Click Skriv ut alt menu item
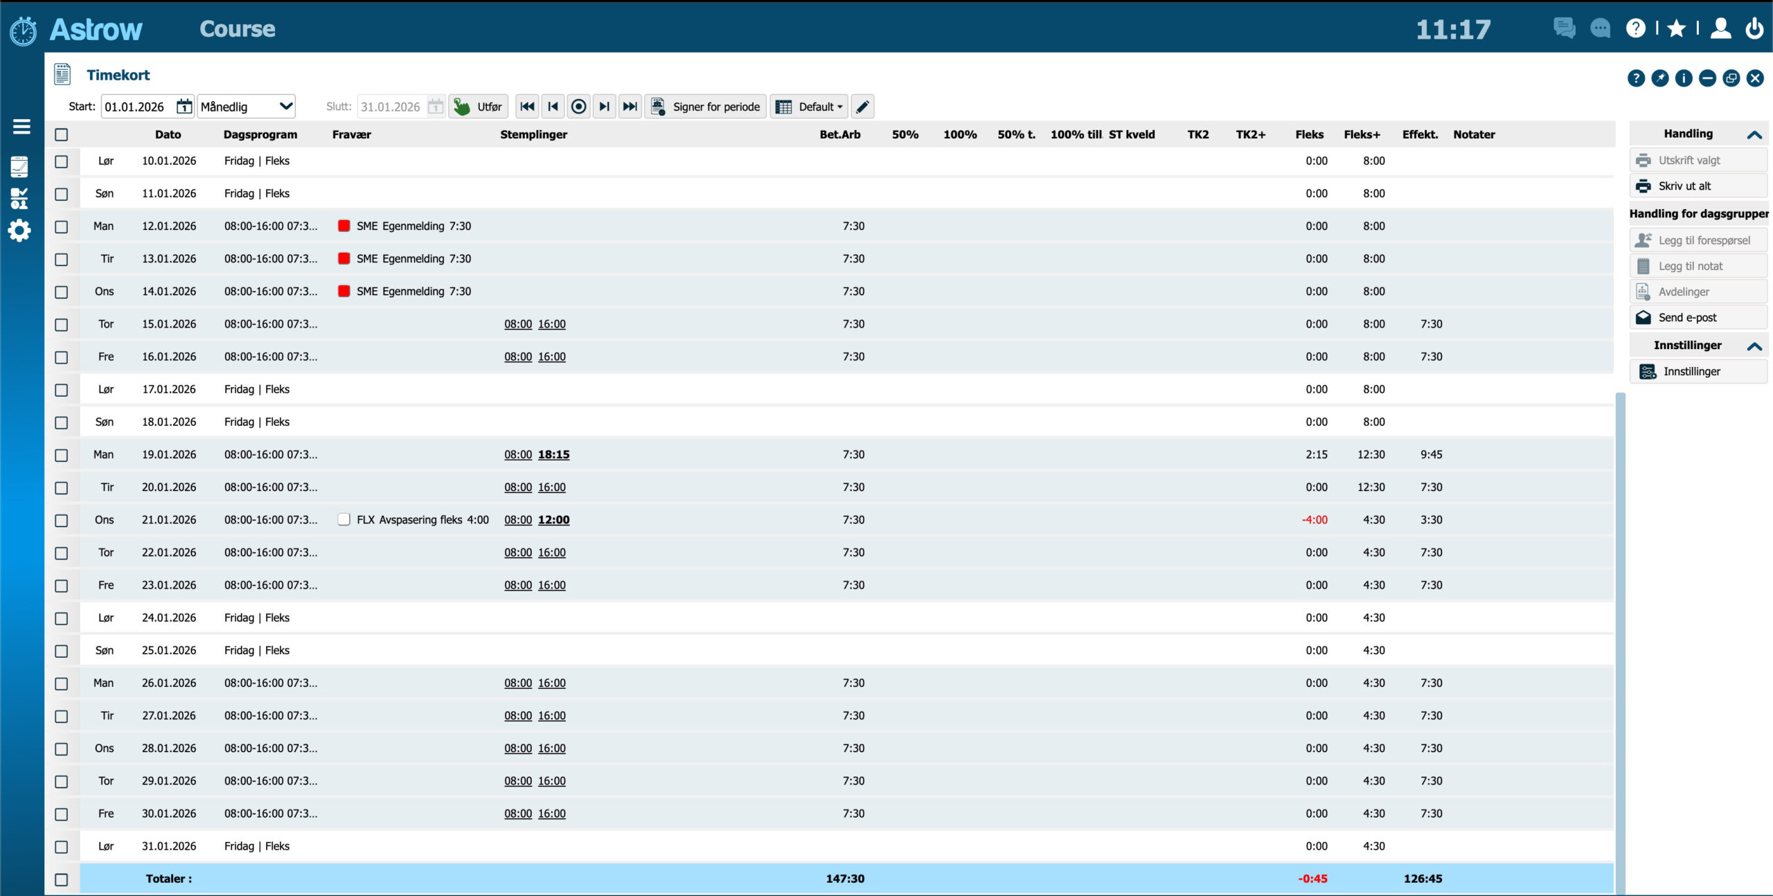Image resolution: width=1773 pixels, height=896 pixels. [x=1684, y=186]
